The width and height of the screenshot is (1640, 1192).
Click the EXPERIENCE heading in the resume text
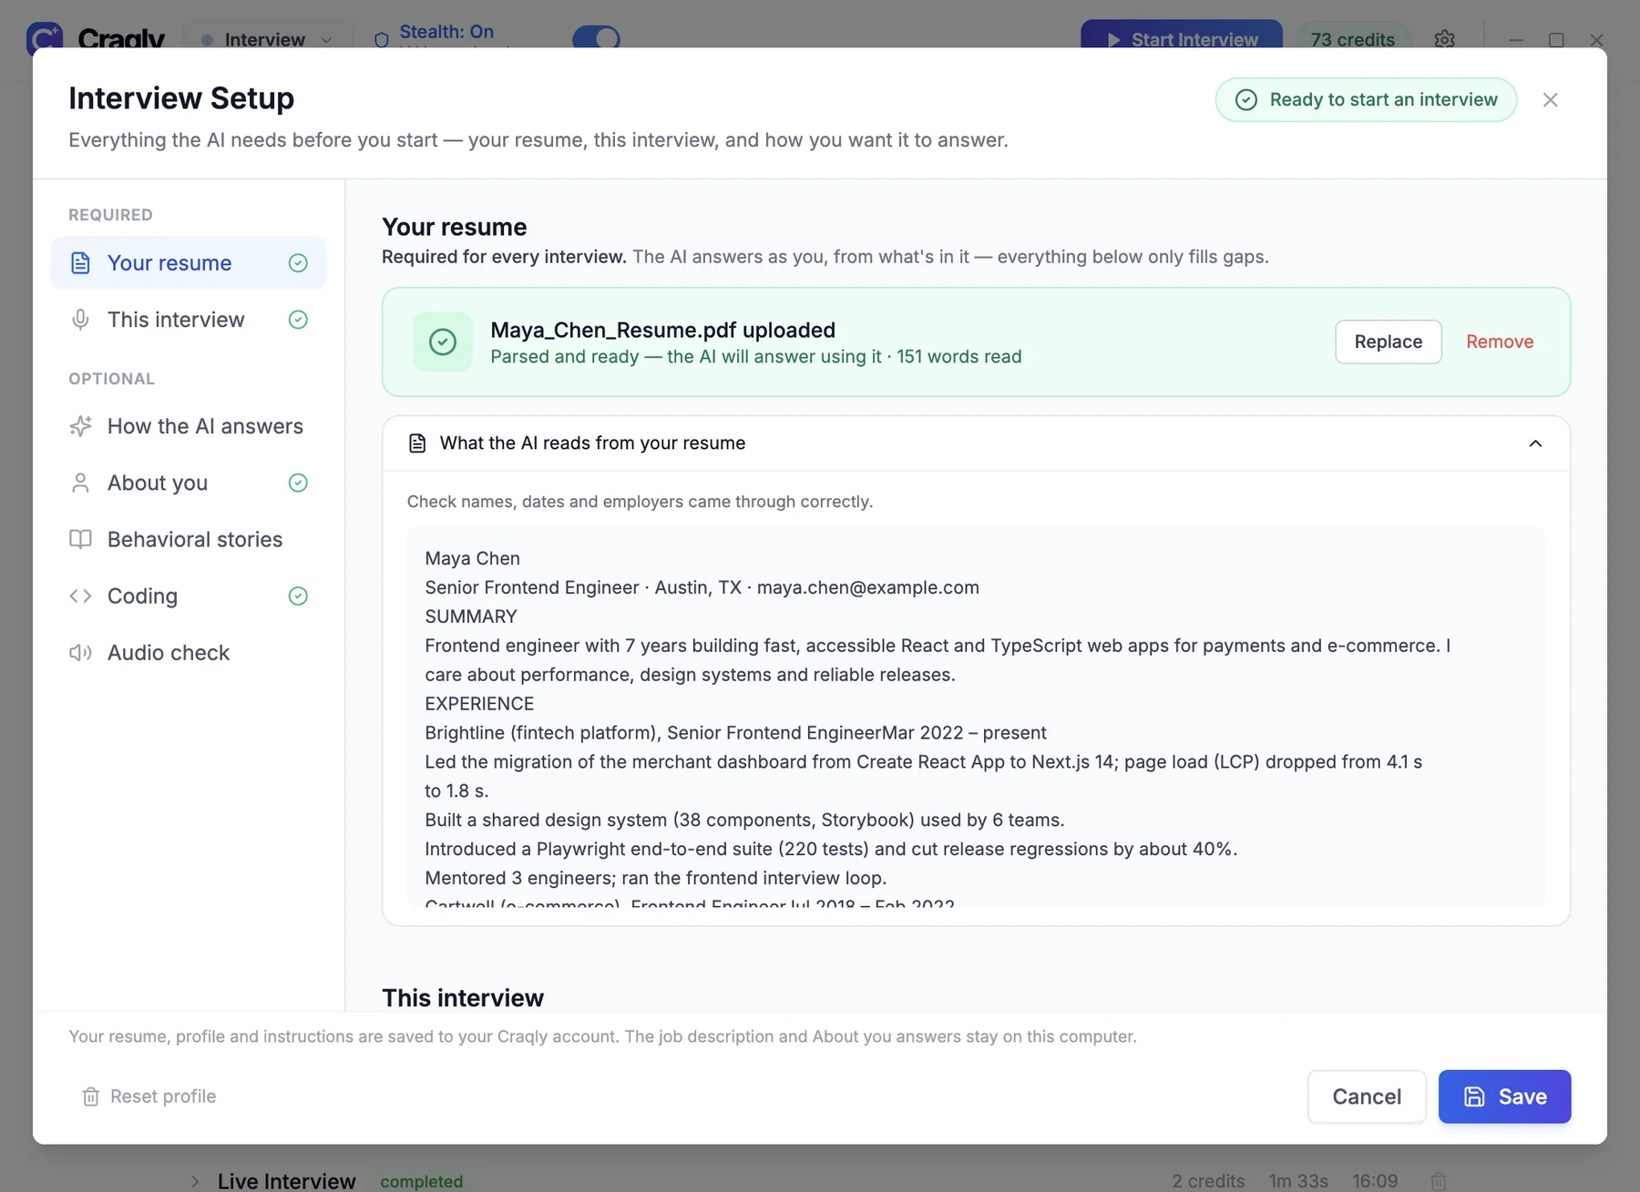tap(479, 704)
